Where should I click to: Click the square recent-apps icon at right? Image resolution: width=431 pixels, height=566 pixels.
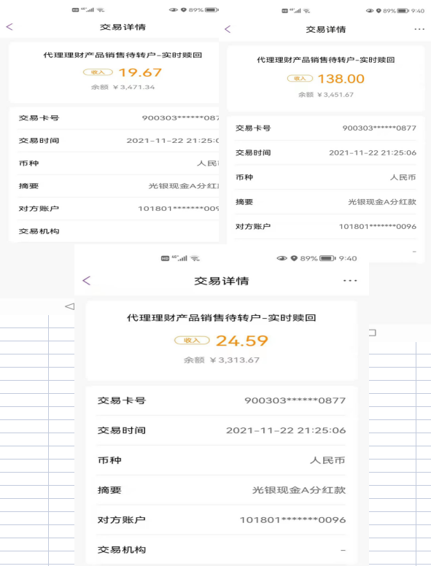pyautogui.click(x=373, y=333)
